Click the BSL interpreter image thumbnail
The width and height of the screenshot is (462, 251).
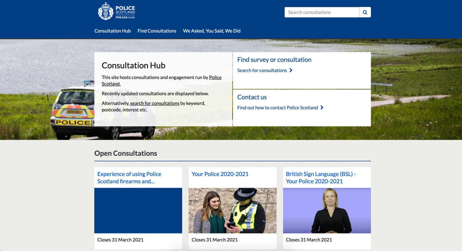(327, 210)
